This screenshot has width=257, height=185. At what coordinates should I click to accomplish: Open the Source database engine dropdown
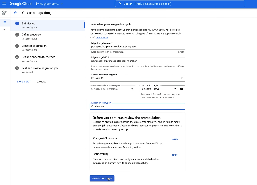(x=182, y=78)
